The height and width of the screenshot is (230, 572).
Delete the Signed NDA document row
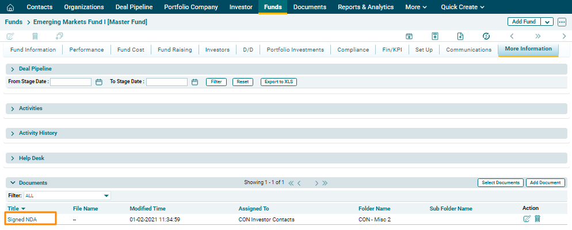coord(537,219)
